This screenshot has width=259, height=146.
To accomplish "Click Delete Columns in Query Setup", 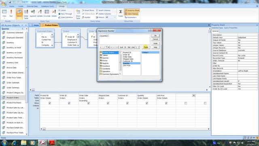I will [x=104, y=14].
